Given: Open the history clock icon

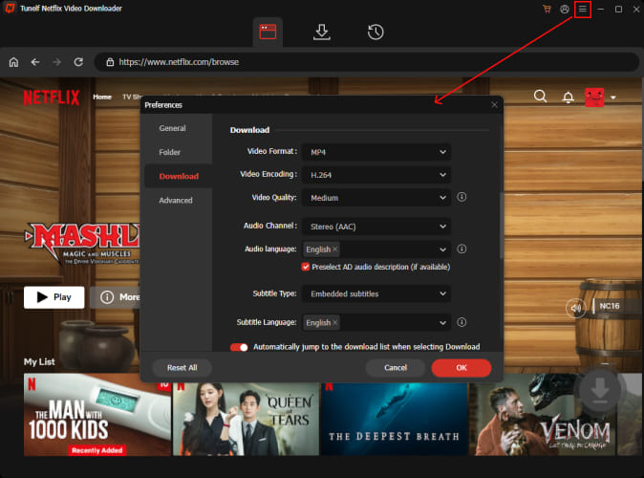Looking at the screenshot, I should pos(376,33).
